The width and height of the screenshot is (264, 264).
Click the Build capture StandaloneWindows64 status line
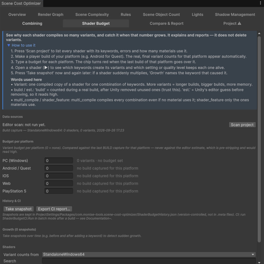[x=63, y=130]
